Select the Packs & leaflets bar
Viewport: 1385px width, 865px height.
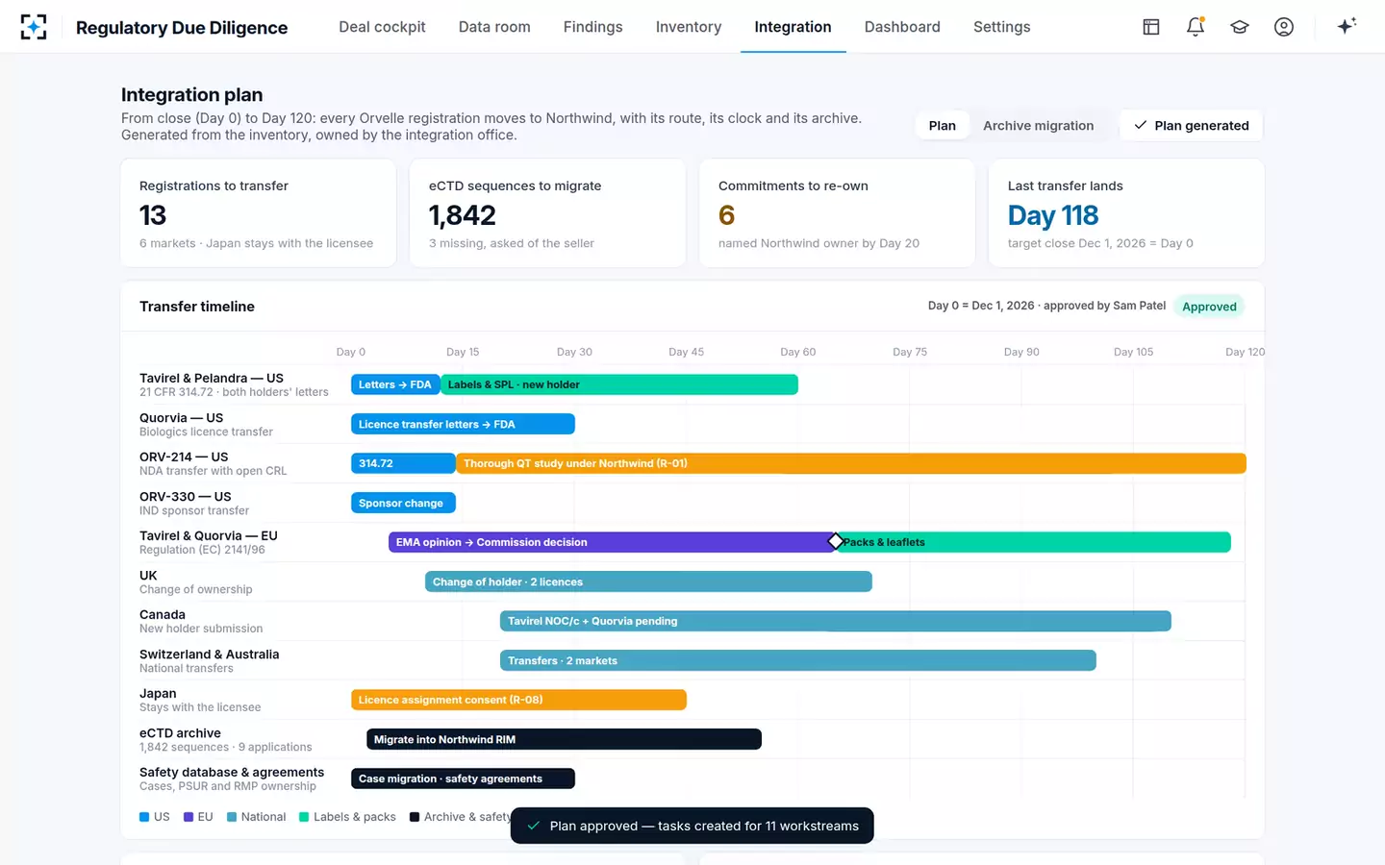(x=1033, y=542)
